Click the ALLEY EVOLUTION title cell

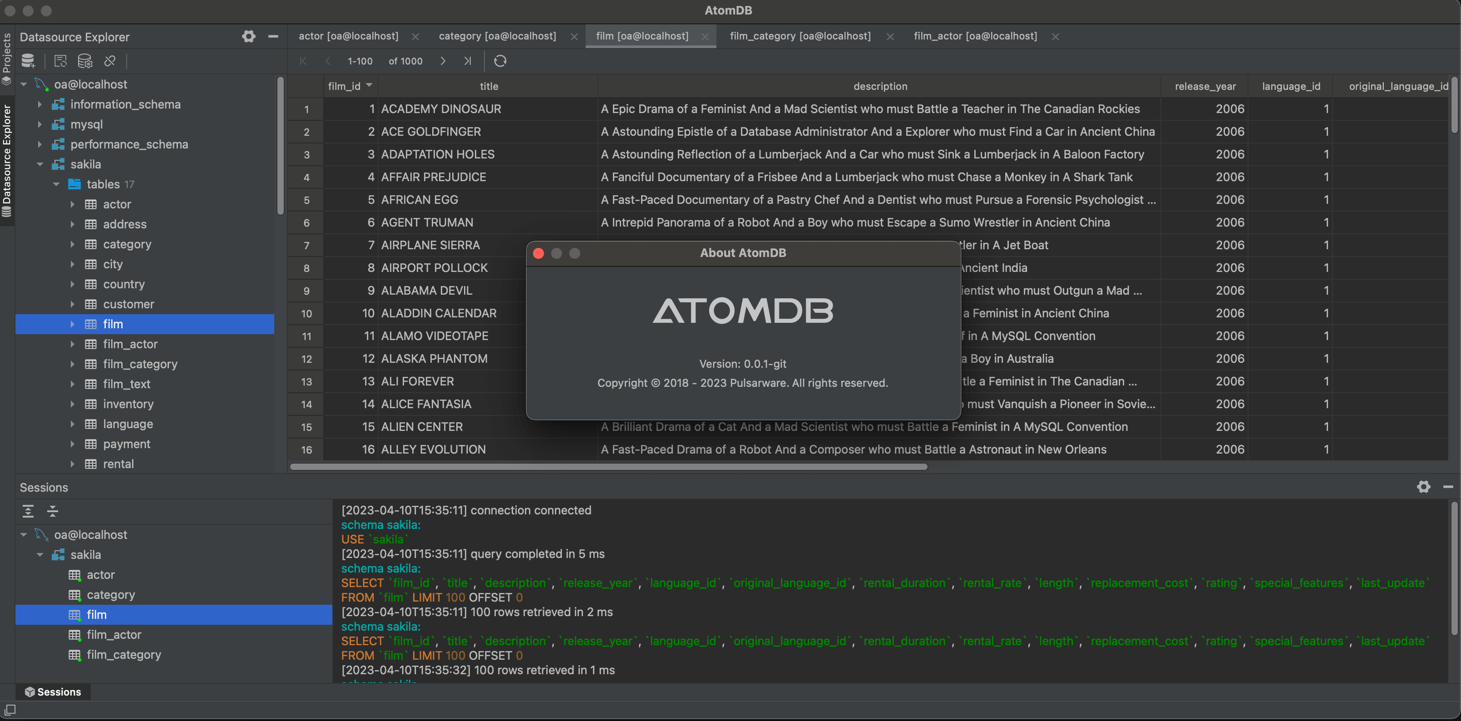click(x=488, y=449)
